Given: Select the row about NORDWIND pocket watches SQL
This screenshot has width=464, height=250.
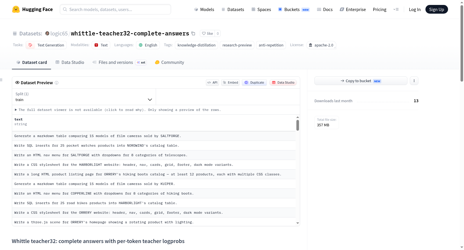Looking at the screenshot, I should [154, 145].
